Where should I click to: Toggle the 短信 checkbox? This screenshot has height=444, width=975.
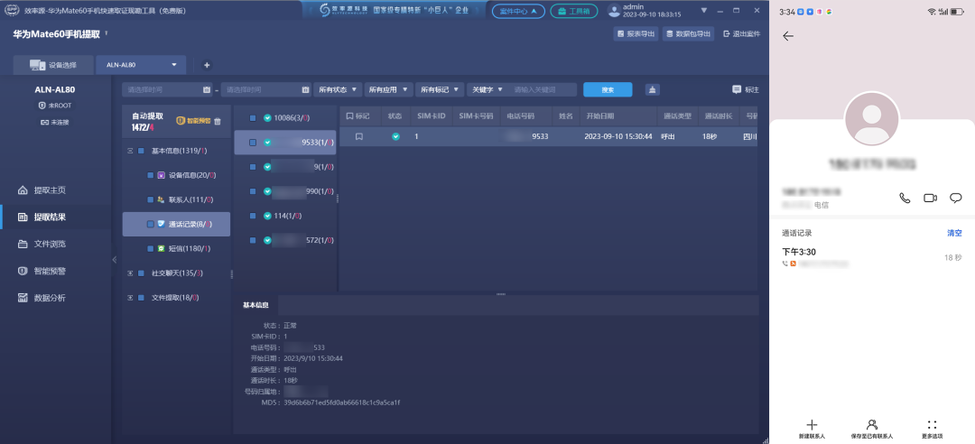tap(151, 249)
